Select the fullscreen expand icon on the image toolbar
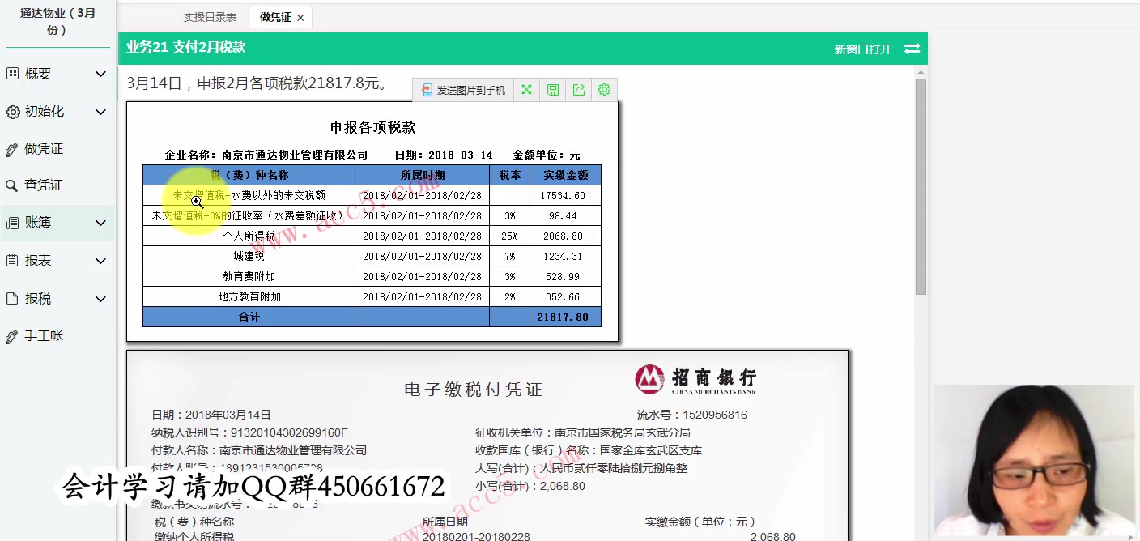This screenshot has height=541, width=1140. coord(525,89)
